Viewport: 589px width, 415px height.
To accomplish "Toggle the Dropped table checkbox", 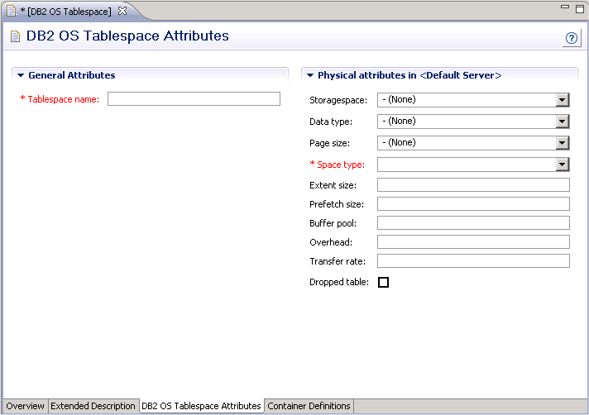I will (383, 282).
